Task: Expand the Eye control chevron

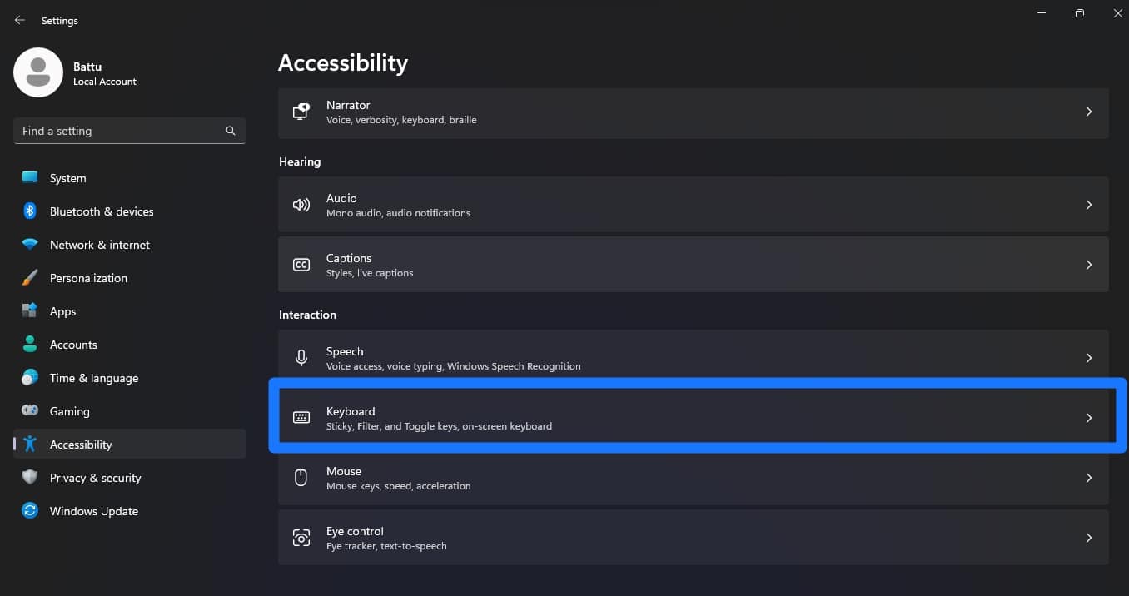Action: click(1089, 537)
